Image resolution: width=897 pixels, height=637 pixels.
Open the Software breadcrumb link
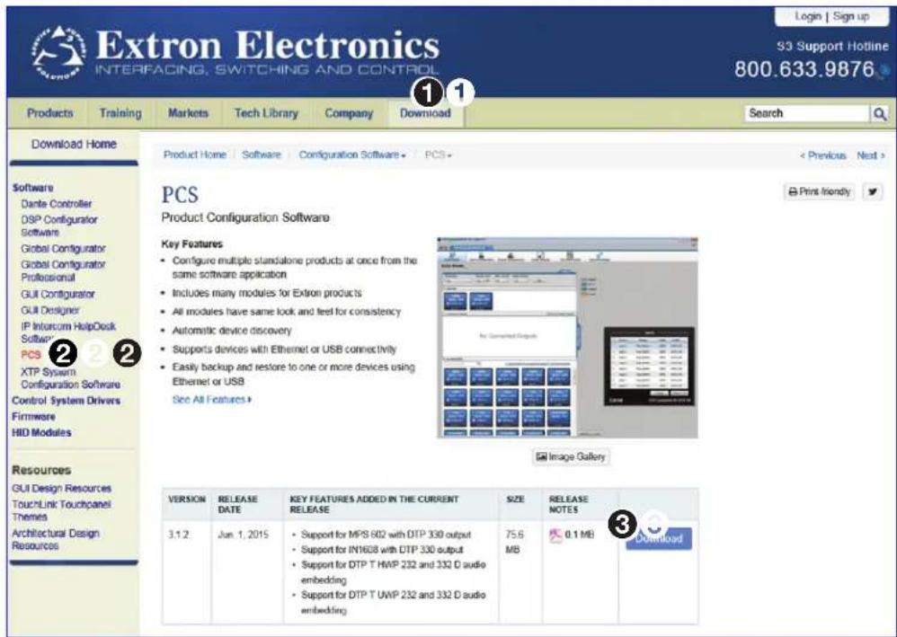point(262,155)
